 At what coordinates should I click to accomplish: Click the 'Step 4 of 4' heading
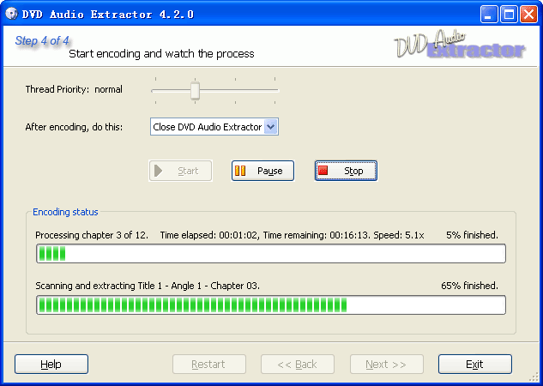[42, 41]
